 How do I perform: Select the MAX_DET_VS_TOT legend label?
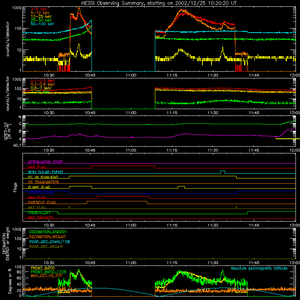point(46,276)
